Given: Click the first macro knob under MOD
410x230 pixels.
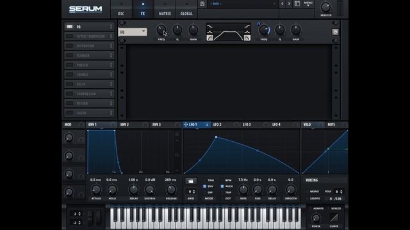Looking at the screenshot, I should (69, 137).
